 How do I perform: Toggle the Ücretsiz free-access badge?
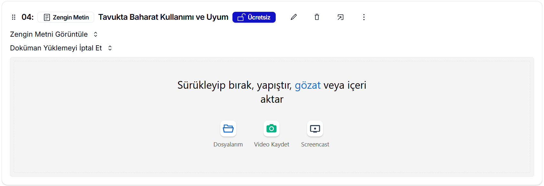(254, 17)
